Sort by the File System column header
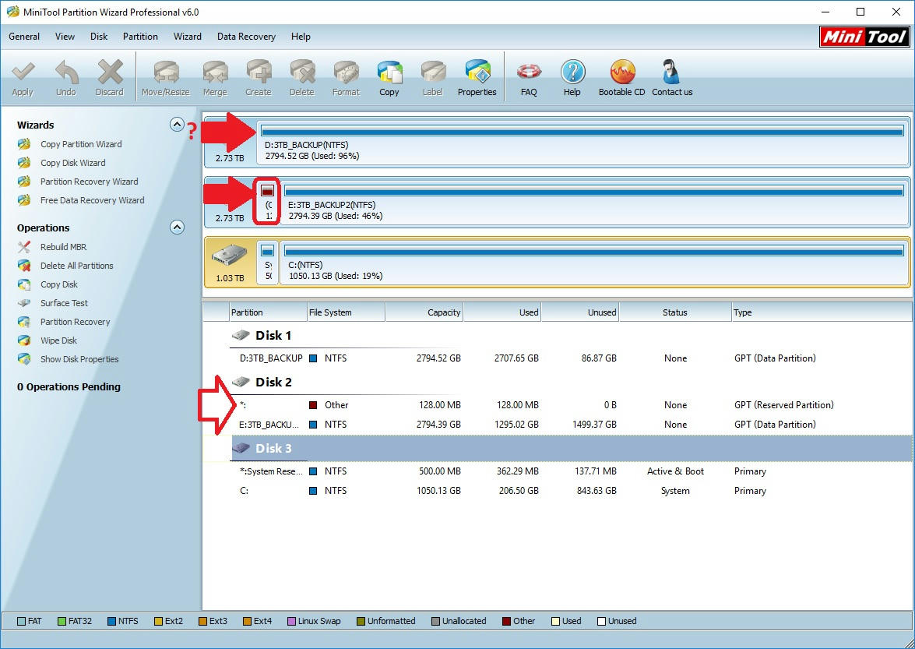915x649 pixels. 346,312
